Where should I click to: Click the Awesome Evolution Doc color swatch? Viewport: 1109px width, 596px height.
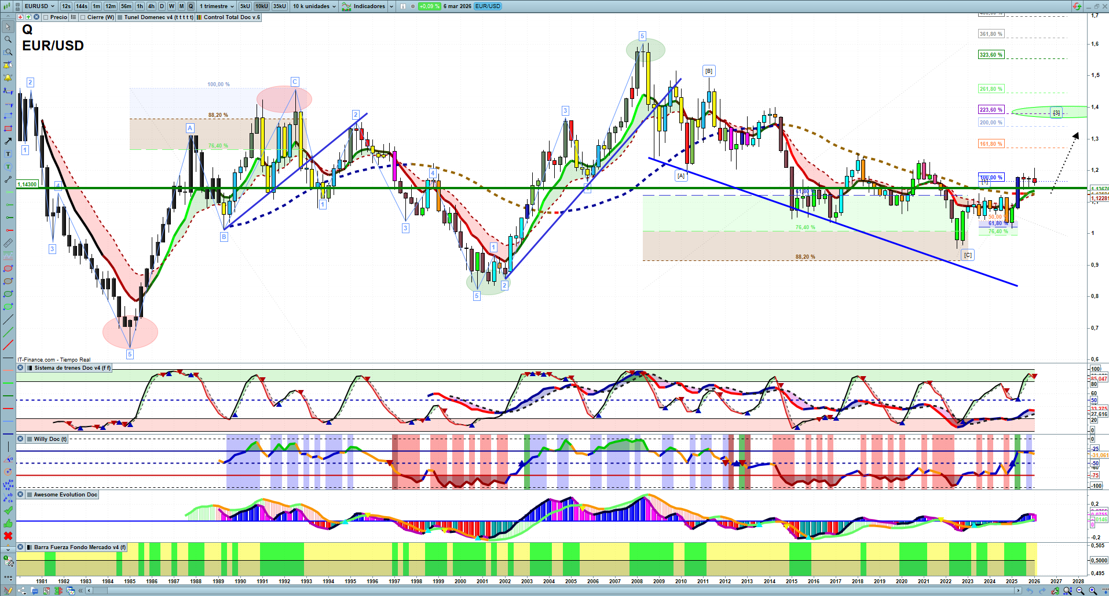30,495
